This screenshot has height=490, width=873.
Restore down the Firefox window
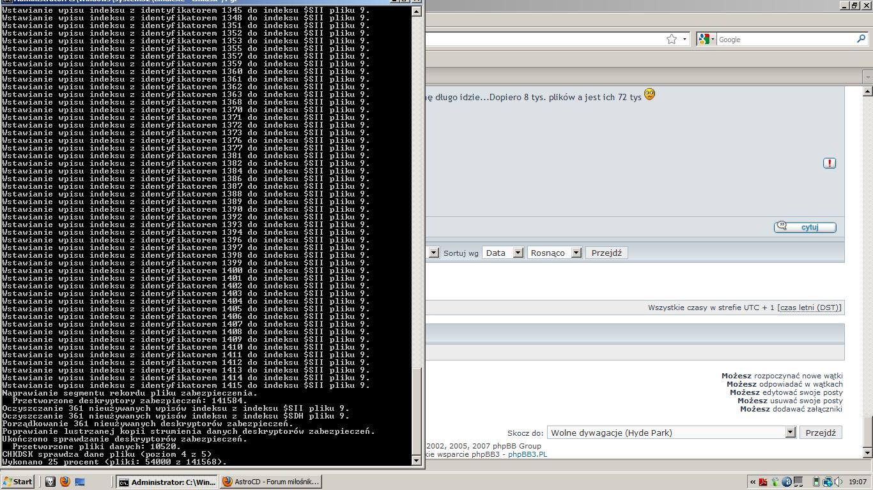[854, 4]
